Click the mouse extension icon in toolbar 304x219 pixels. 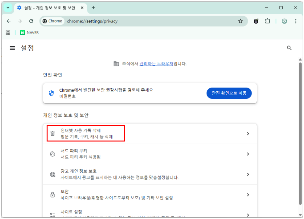tap(256, 21)
